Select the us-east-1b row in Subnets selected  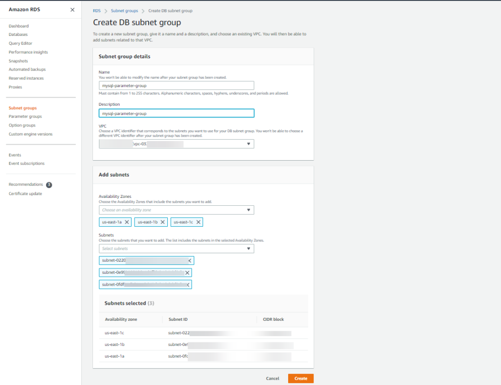pos(204,345)
